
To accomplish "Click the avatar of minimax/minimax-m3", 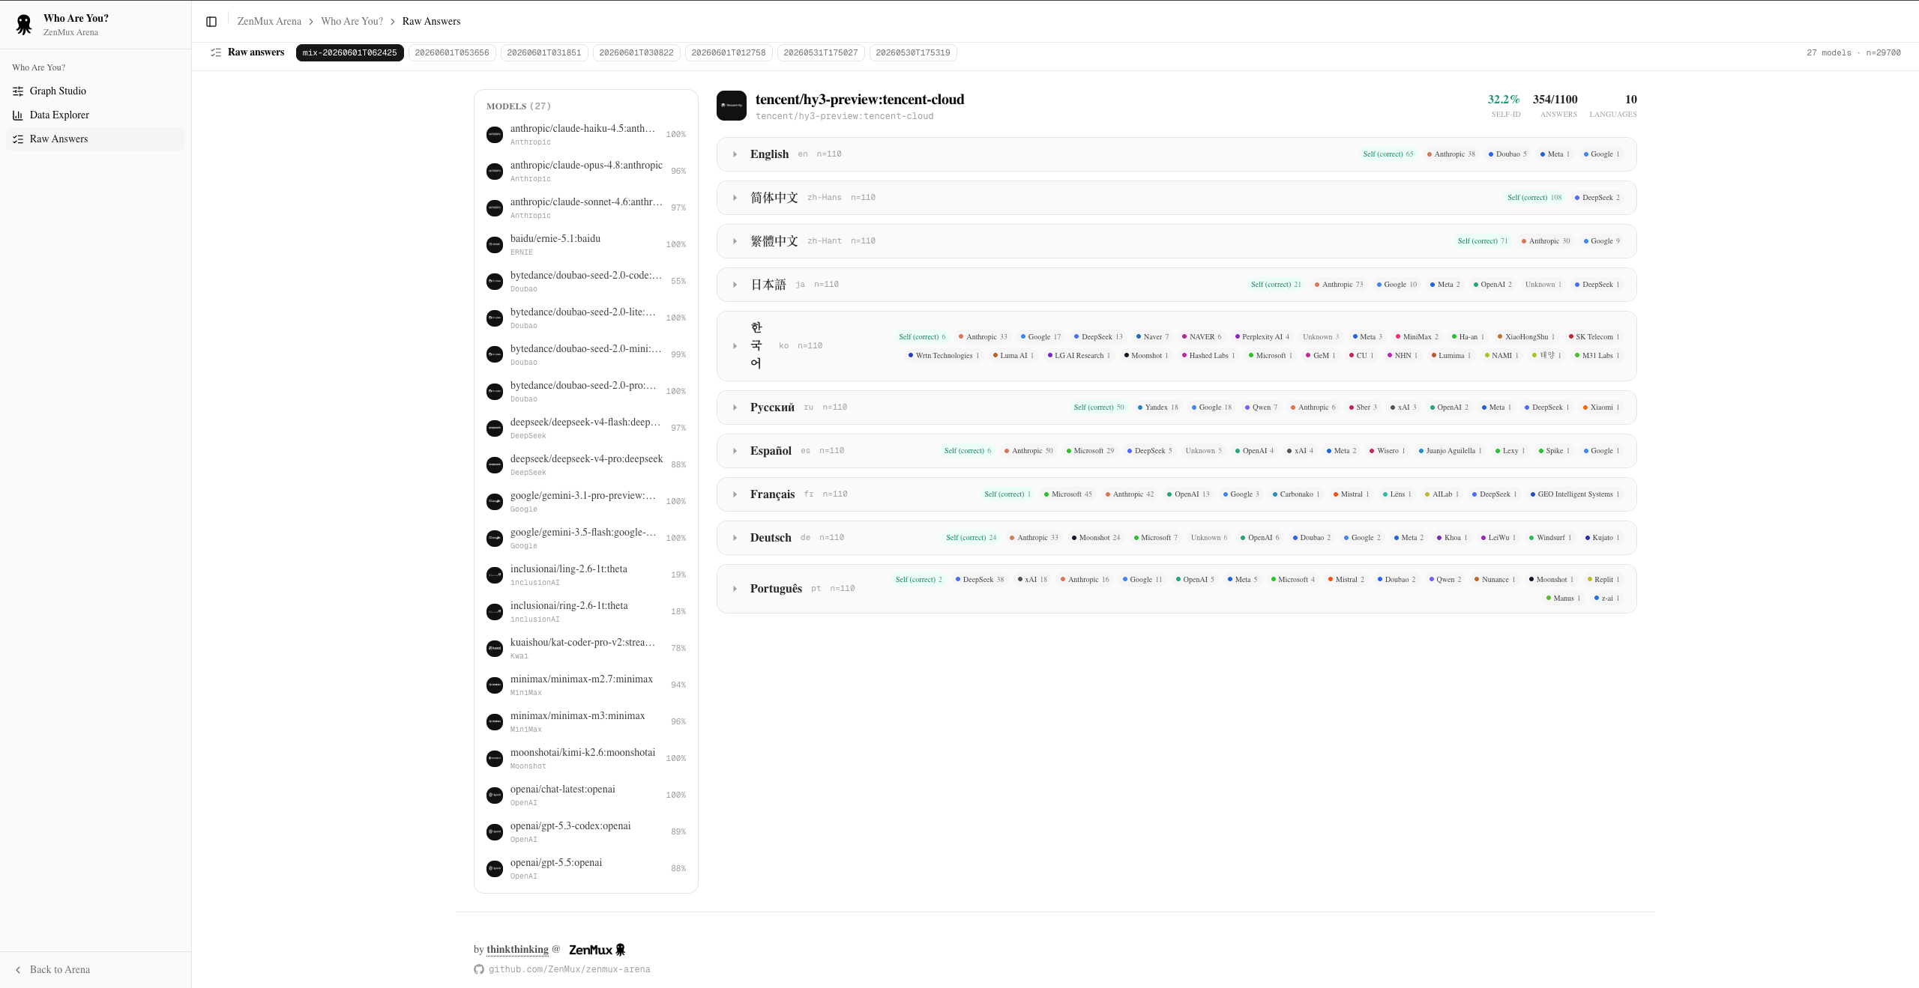I will (495, 722).
